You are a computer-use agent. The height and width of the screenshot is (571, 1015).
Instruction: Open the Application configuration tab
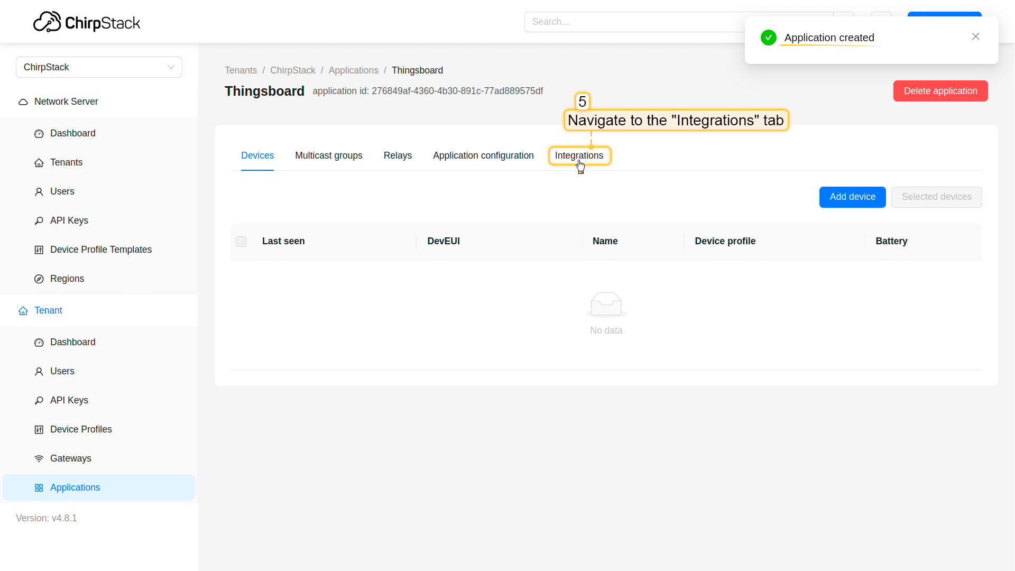[483, 155]
